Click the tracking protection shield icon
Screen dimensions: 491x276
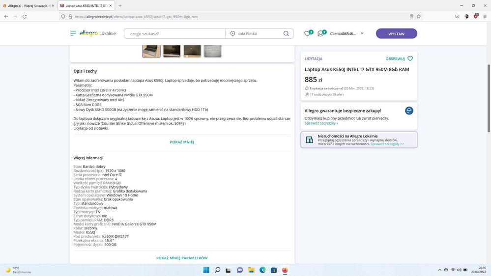point(63,17)
